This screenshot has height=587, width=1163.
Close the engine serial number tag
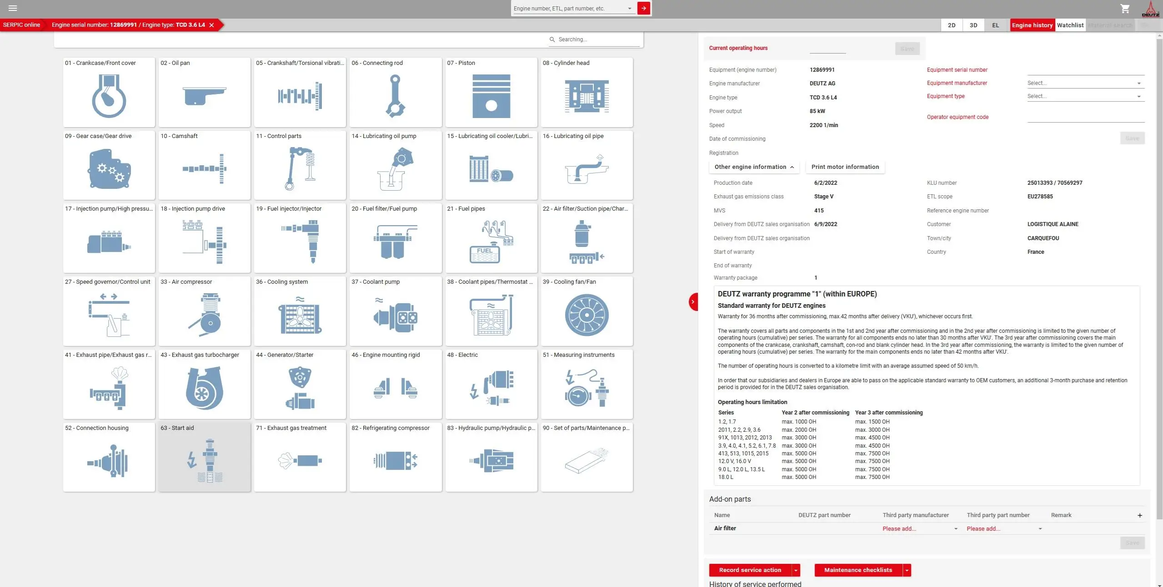pos(211,25)
